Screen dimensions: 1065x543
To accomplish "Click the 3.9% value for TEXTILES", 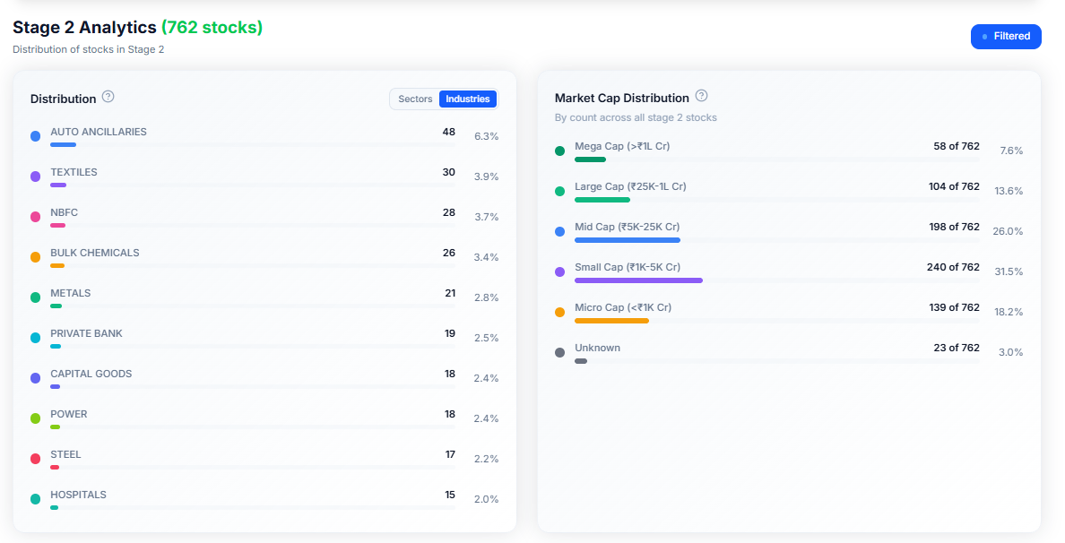I will point(486,177).
